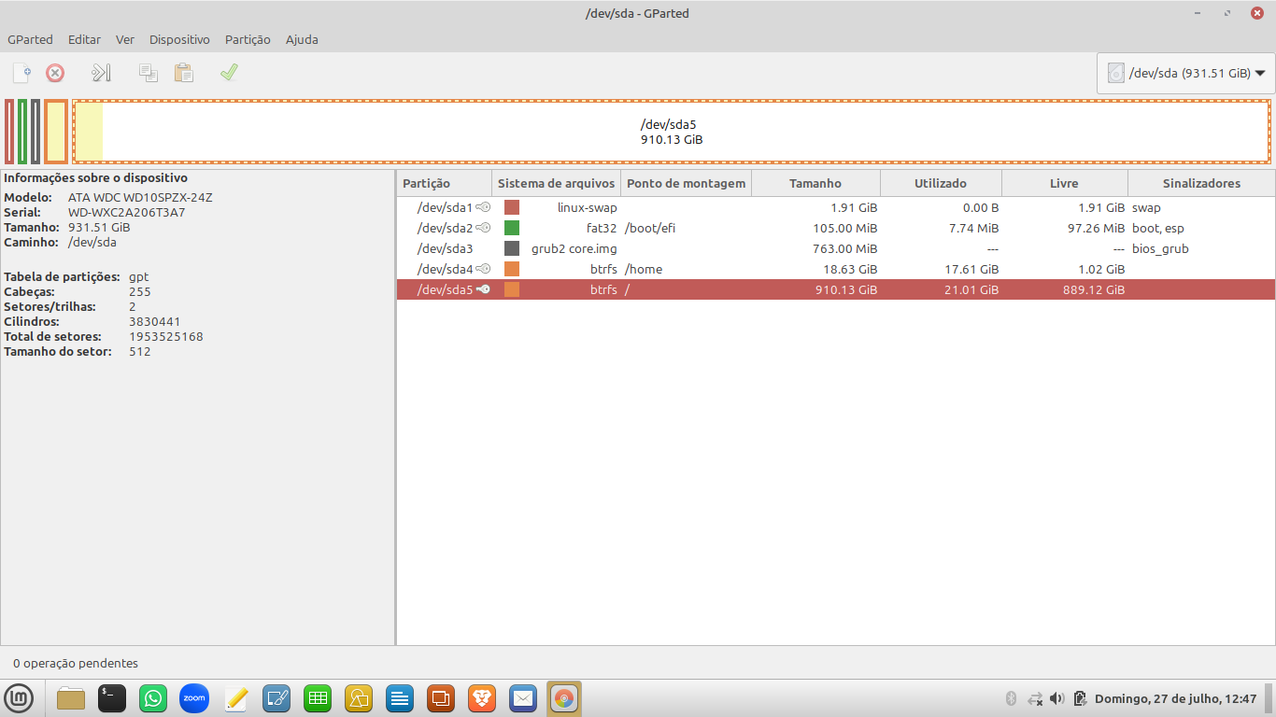
Task: Click the key icon next to /dev/sda2
Action: pos(483,228)
